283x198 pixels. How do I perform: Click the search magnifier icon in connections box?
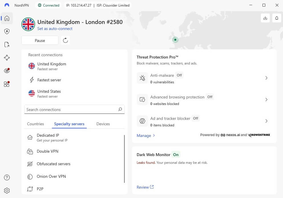[120, 109]
